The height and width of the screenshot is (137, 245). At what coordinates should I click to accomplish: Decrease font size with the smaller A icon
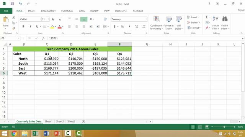60,19
